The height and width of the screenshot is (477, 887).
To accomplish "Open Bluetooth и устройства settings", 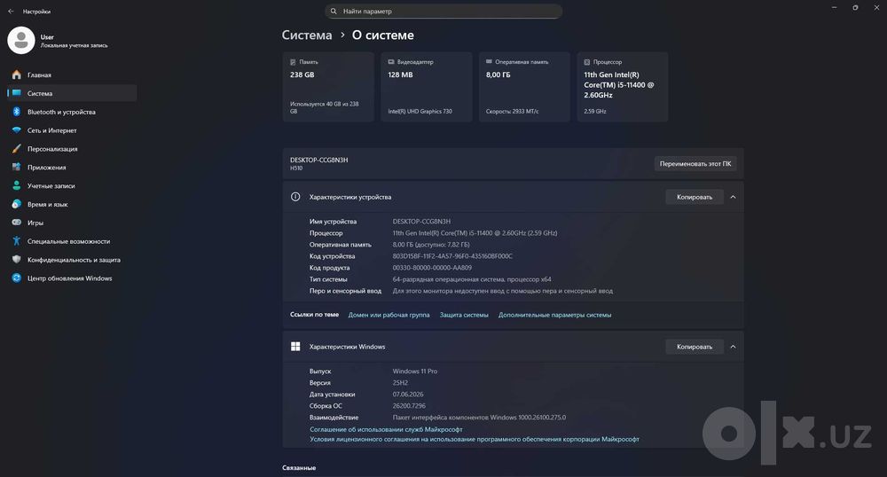I will pyautogui.click(x=72, y=112).
